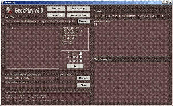Click the GeekPlay title bar icon
173x106 pixels.
(x=2, y=2)
